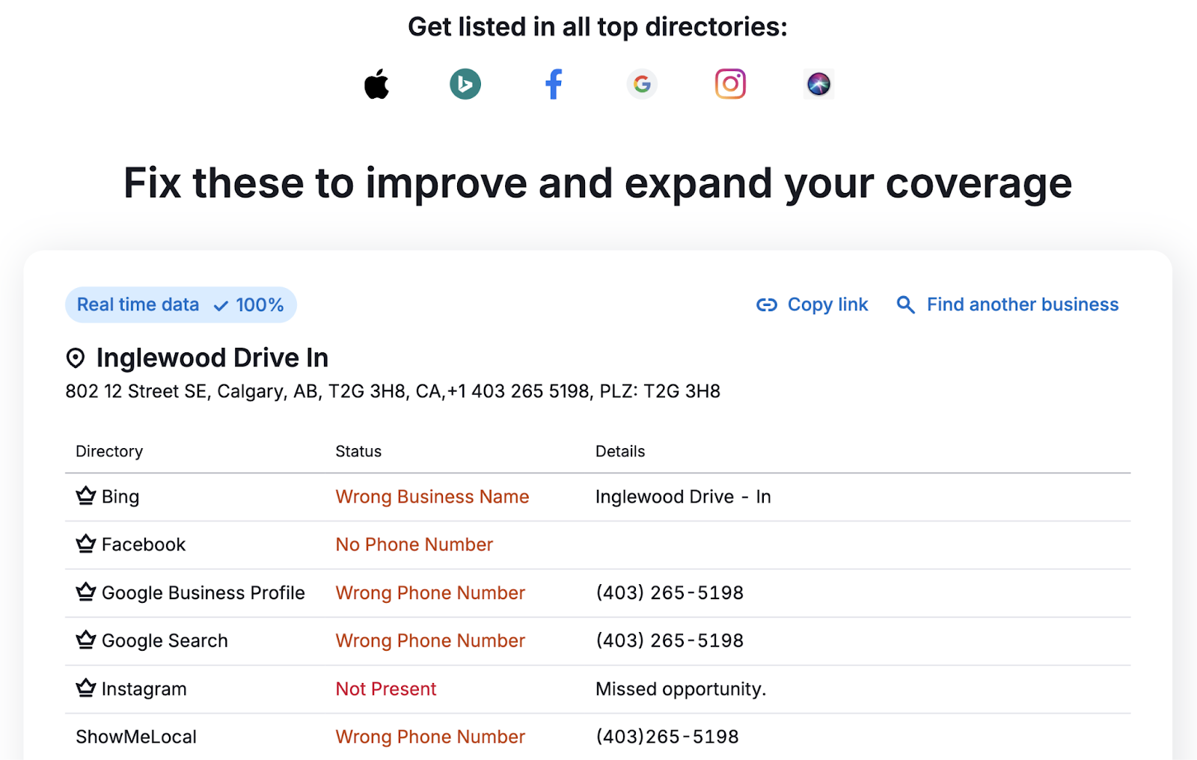This screenshot has width=1197, height=760.
Task: Select the Copy link action
Action: click(x=827, y=304)
